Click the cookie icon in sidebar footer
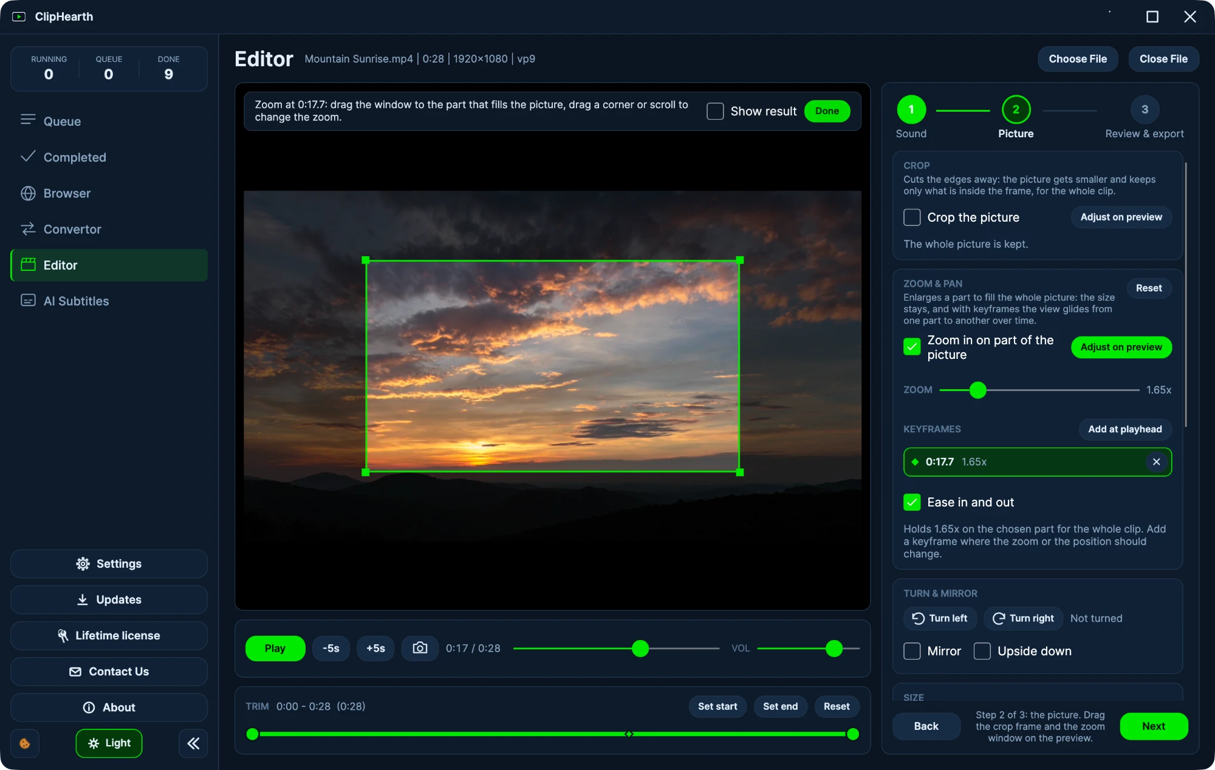Viewport: 1215px width, 770px height. pyautogui.click(x=25, y=743)
